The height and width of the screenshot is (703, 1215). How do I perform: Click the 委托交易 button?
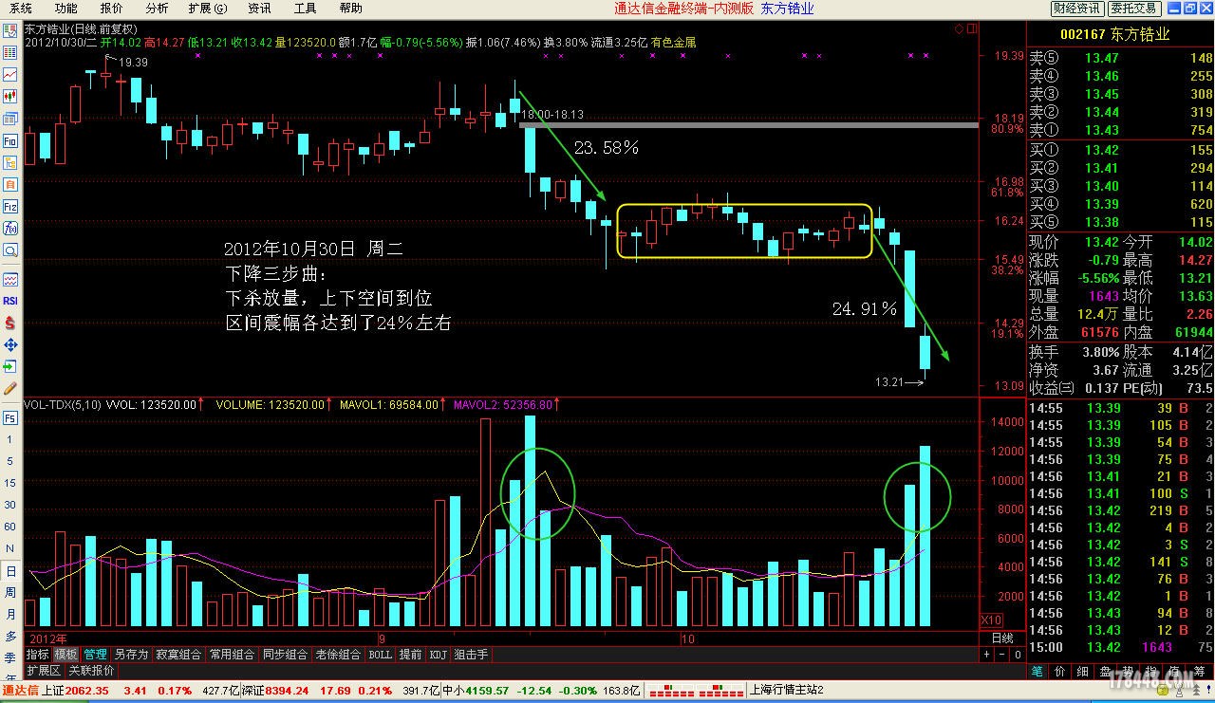[1134, 9]
